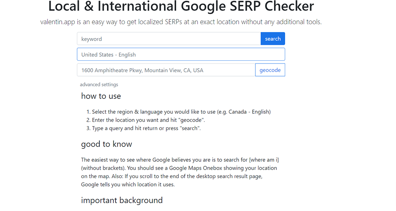Focus the keyword input field
396x211 pixels.
[169, 39]
